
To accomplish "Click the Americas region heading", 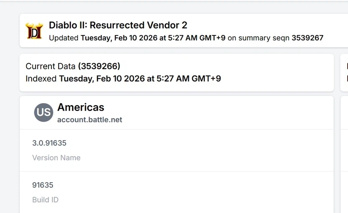I will 81,107.
